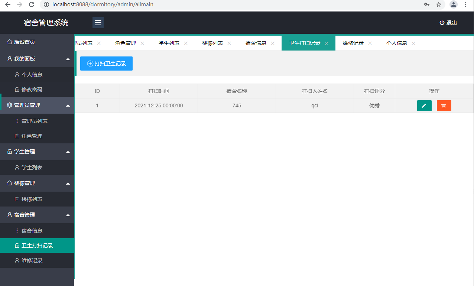Screen dimensions: 474x286
Task: Click the password key icon in address bar
Action: tap(427, 4)
